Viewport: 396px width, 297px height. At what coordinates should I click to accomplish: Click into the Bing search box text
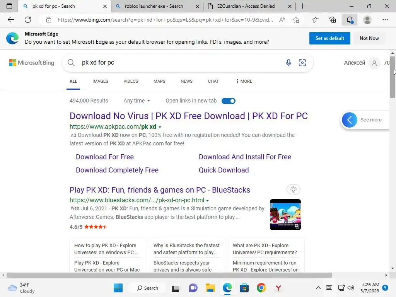point(98,62)
